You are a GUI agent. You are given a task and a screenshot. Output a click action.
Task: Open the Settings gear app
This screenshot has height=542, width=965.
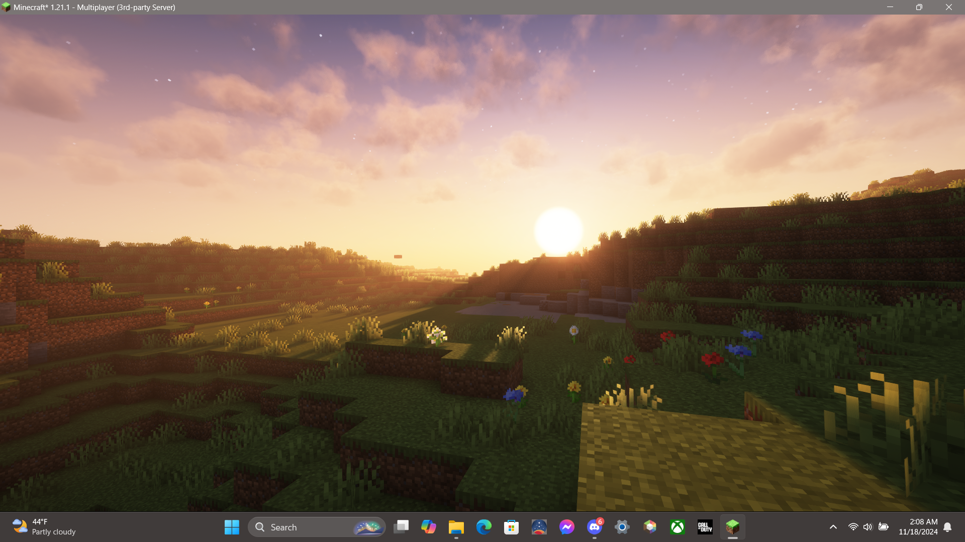click(622, 527)
